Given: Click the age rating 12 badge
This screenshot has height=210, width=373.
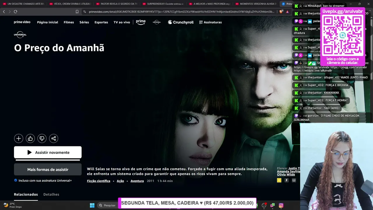Looking at the screenshot, I should [x=279, y=180].
